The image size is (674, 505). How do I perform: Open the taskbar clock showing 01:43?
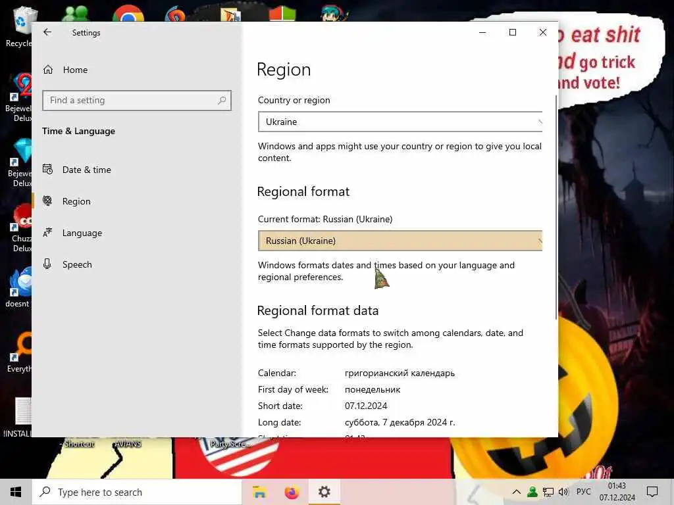617,492
